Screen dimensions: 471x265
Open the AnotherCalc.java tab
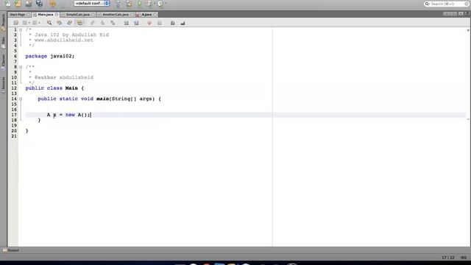point(116,15)
